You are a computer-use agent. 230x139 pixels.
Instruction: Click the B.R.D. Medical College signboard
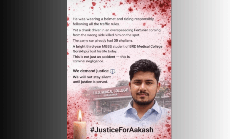110,93
